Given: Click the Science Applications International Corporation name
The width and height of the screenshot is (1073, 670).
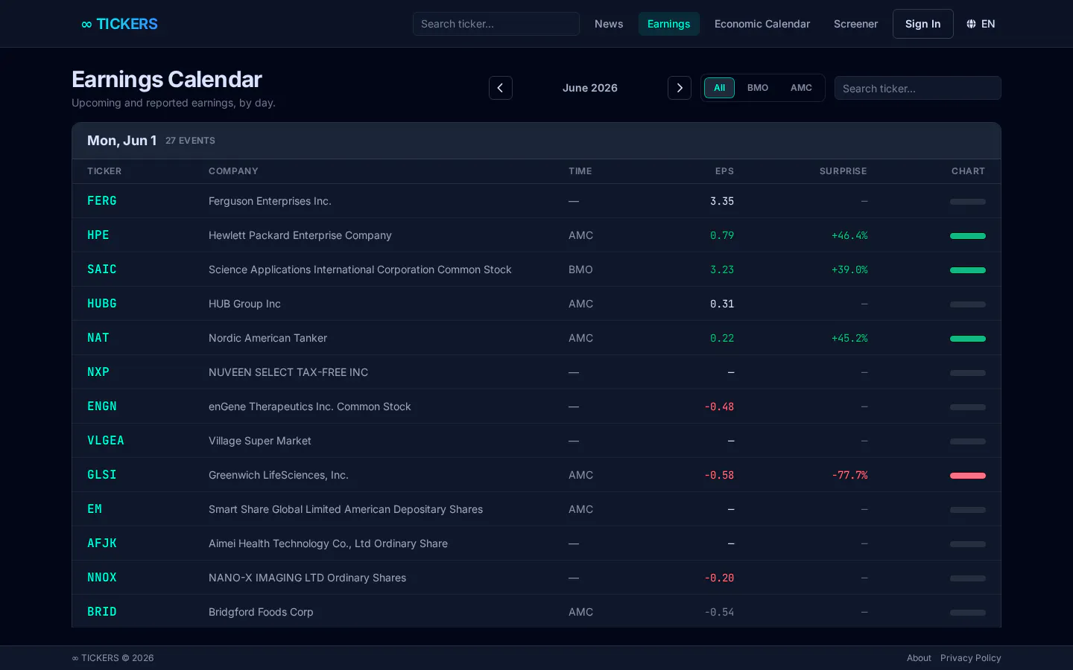Looking at the screenshot, I should click(360, 269).
